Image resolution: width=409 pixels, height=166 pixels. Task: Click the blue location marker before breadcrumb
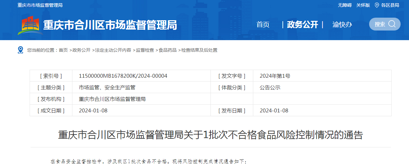point(21,50)
